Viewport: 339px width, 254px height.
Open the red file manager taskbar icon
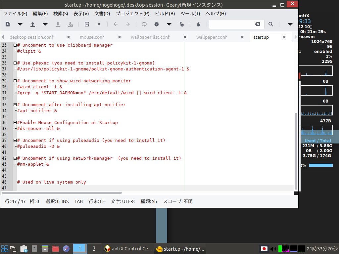(x=56, y=249)
